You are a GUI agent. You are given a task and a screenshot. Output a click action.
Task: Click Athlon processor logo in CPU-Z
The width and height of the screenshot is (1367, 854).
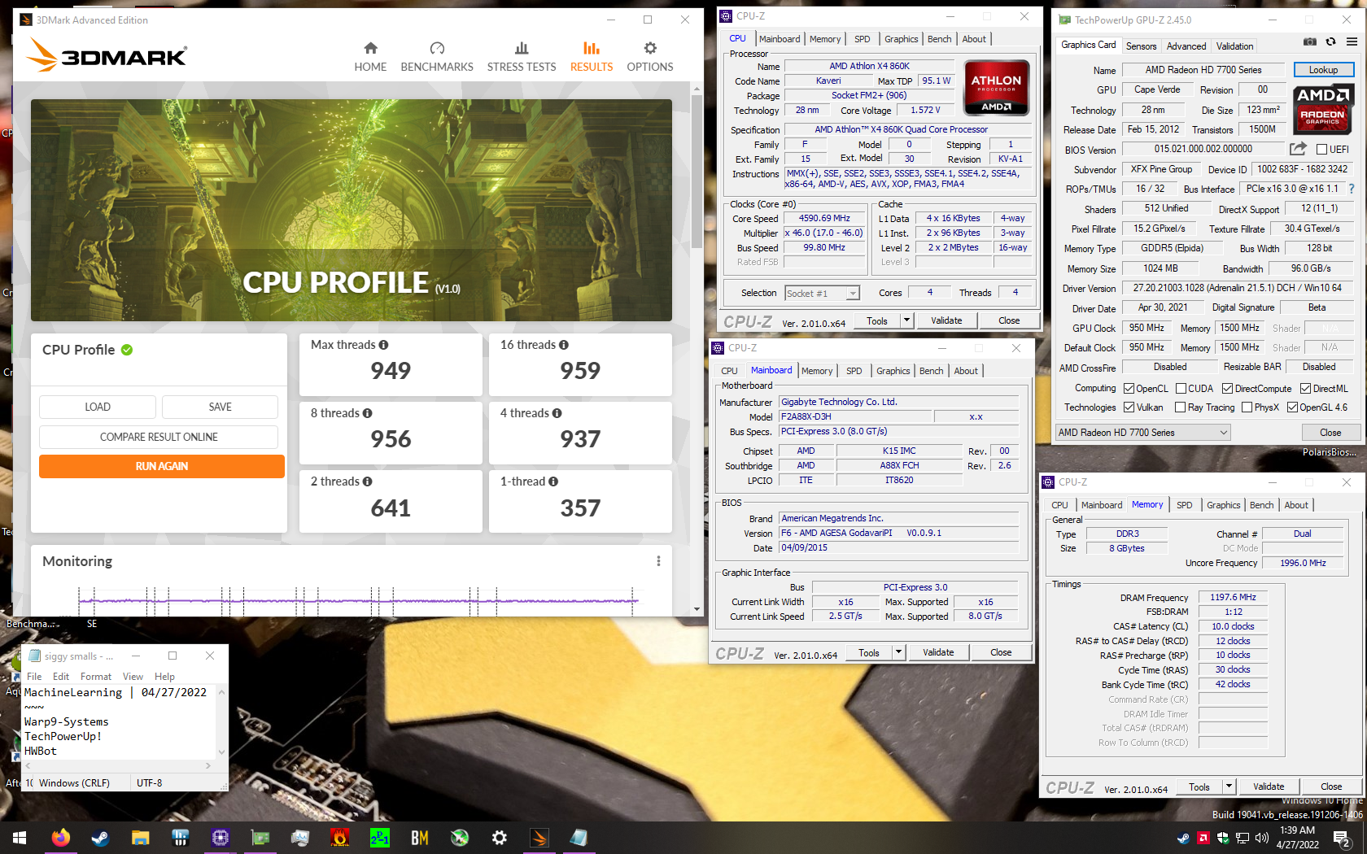[x=996, y=87]
